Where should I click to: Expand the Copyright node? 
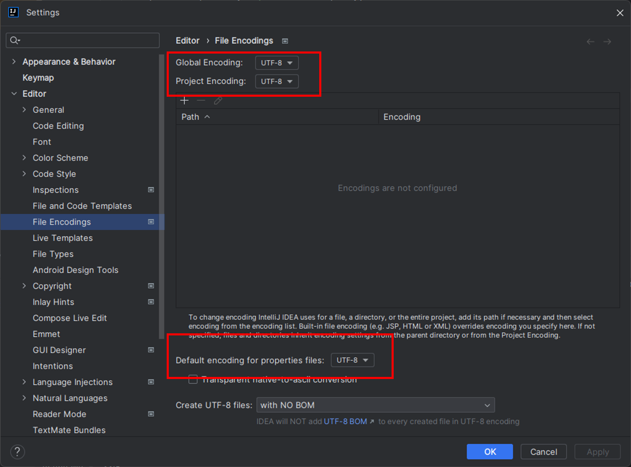click(x=24, y=286)
